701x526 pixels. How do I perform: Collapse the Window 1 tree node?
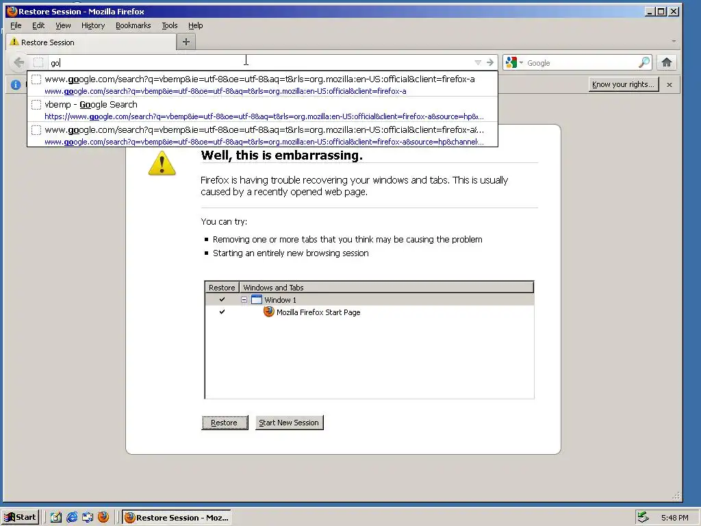(244, 300)
